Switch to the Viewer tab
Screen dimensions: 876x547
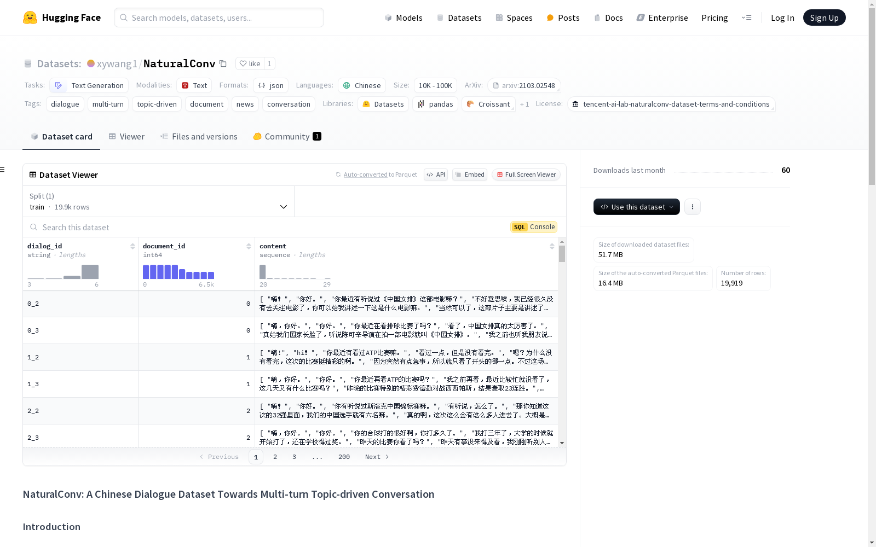126,137
